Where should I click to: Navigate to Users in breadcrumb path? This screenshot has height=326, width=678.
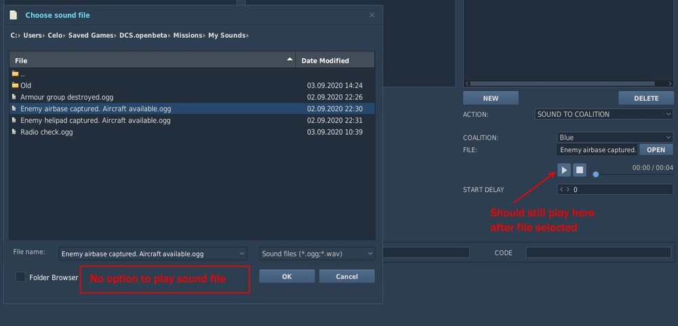click(33, 35)
